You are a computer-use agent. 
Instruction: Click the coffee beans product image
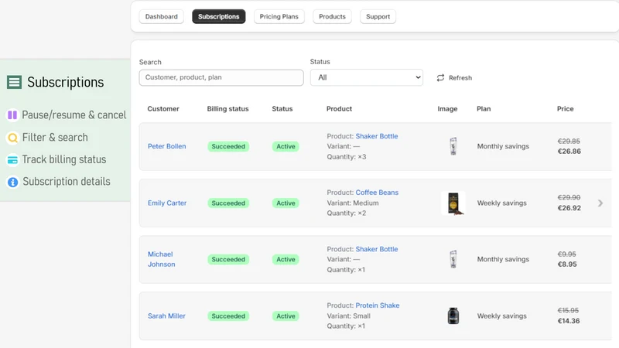[x=453, y=203]
